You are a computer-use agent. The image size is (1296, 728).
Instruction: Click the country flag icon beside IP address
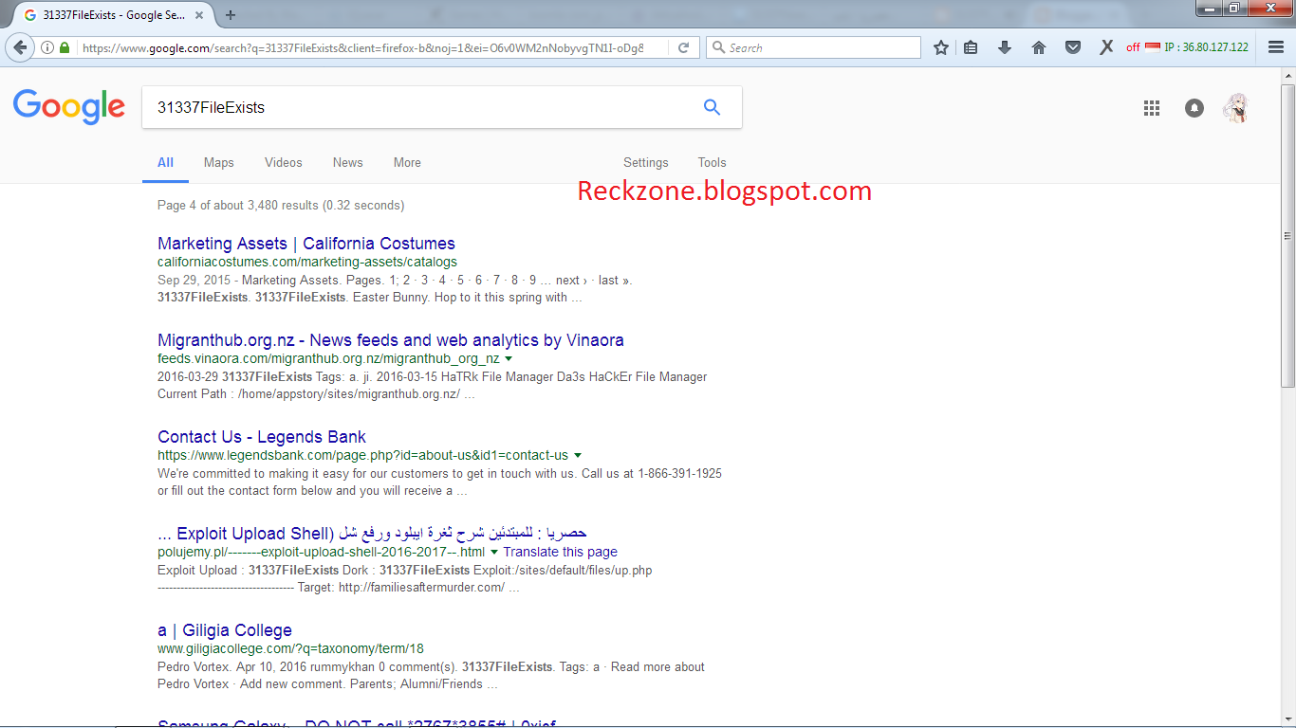tap(1153, 47)
